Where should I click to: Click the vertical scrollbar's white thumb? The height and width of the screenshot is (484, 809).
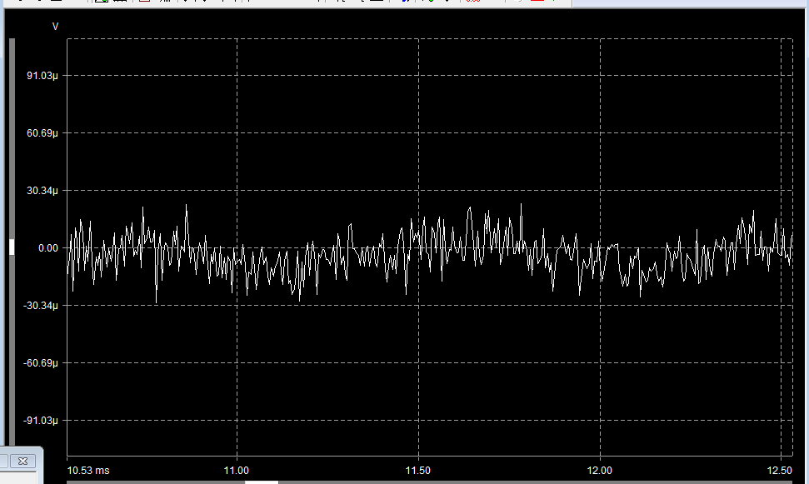(12, 247)
